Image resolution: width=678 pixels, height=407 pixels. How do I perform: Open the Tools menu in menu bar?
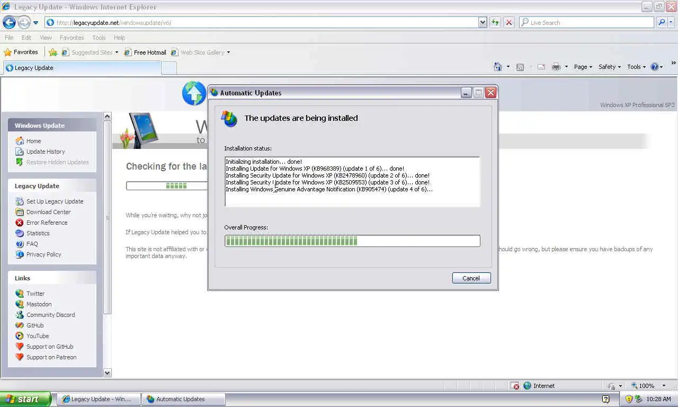99,38
